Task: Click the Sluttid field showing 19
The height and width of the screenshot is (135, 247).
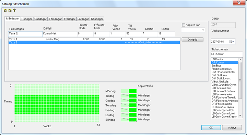Action: pos(166,34)
